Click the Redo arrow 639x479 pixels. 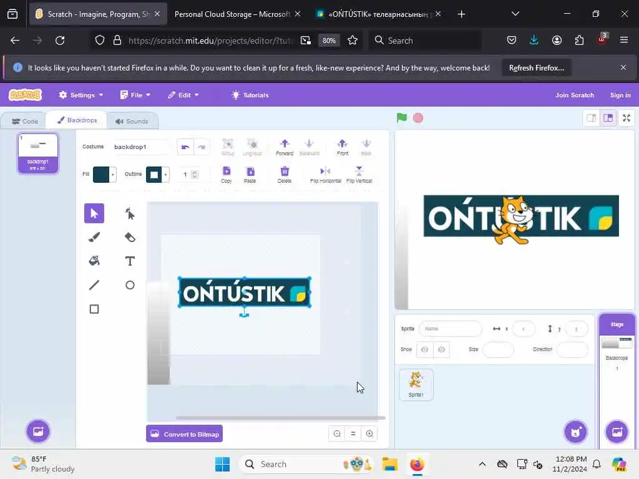(x=202, y=147)
